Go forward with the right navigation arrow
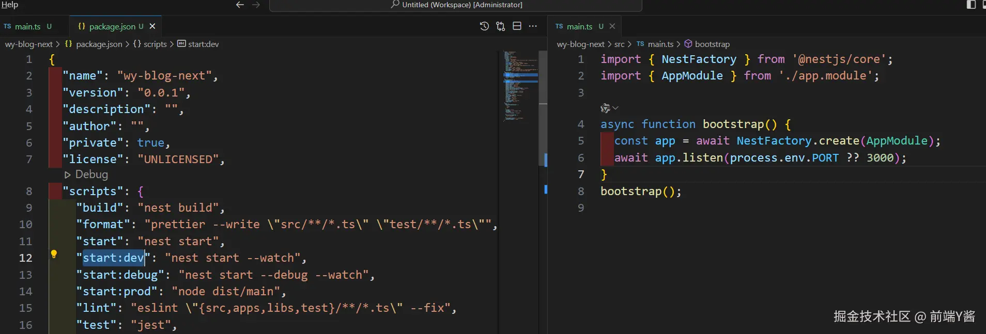Screen dimensions: 986x334 point(256,5)
